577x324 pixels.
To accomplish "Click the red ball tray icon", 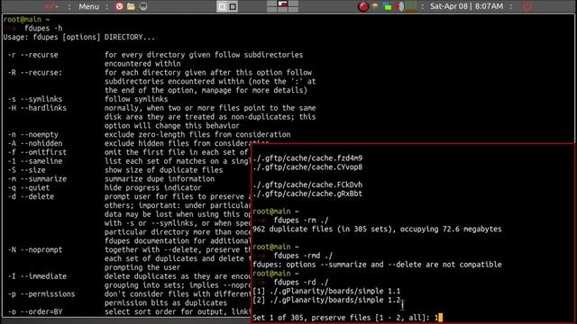I will (x=363, y=6).
